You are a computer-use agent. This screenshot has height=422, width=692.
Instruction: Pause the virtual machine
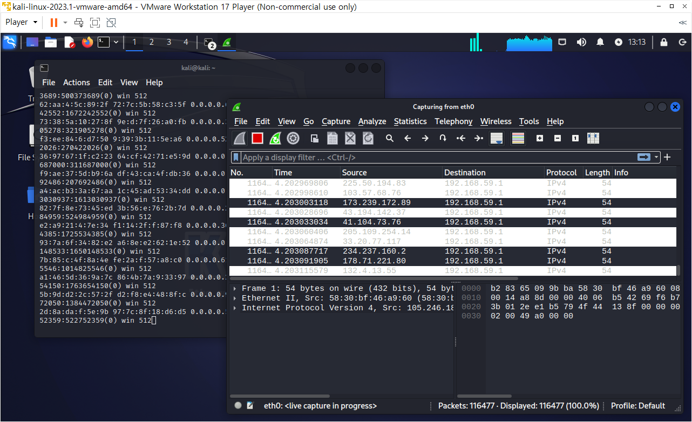point(53,22)
